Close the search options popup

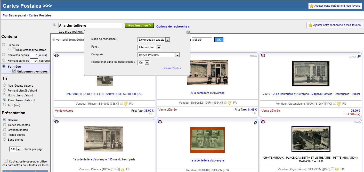[x=188, y=32]
